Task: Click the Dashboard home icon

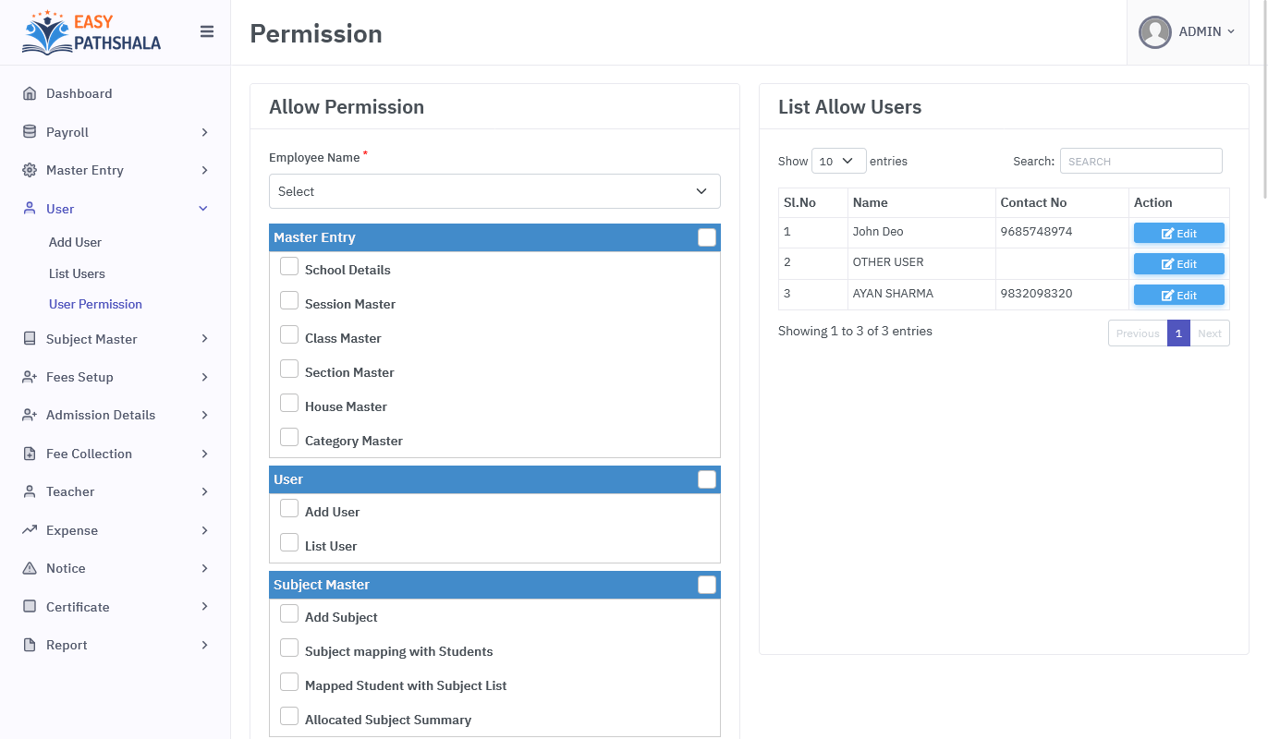Action: tap(30, 93)
